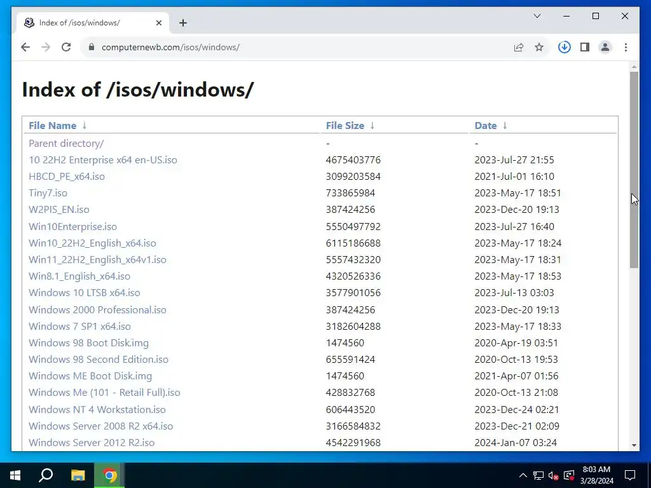Download Windows 7 SP1 x64.iso
This screenshot has height=488, width=651.
pos(79,327)
